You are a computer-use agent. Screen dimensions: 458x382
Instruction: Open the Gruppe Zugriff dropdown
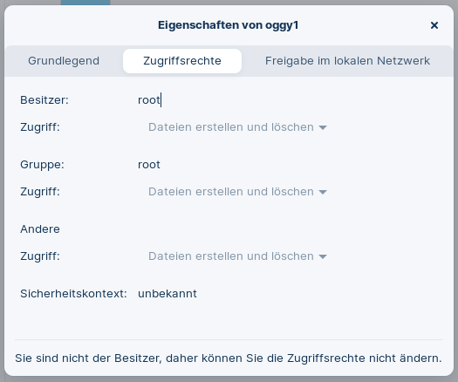pos(237,192)
